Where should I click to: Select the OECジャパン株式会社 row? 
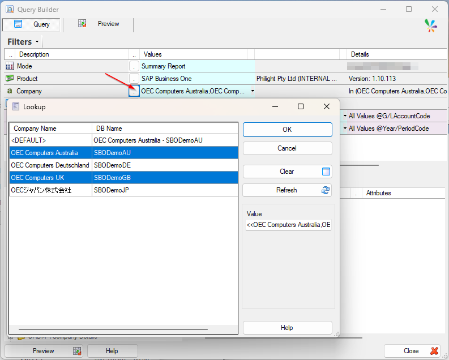pyautogui.click(x=123, y=190)
